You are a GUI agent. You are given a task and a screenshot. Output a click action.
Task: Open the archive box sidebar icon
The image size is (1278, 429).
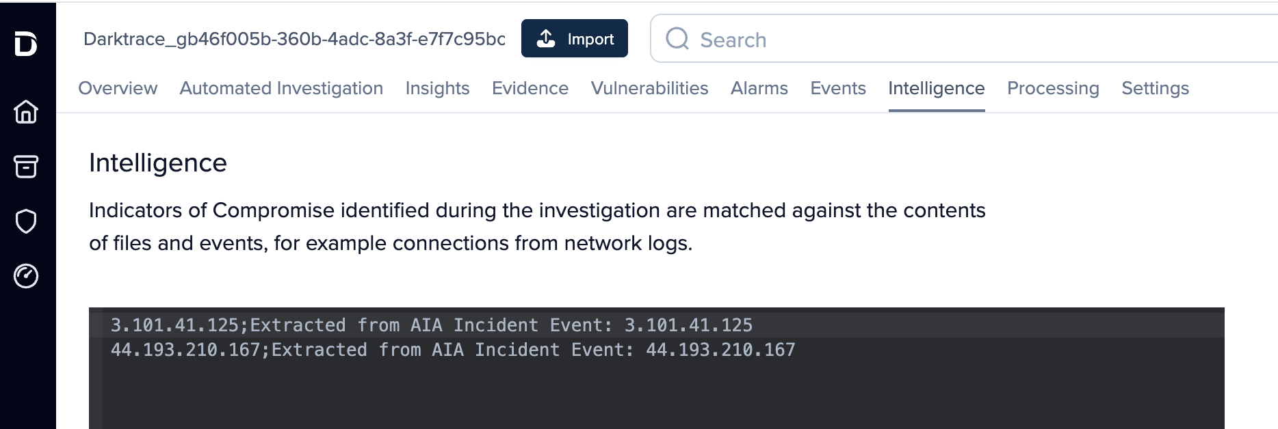click(x=26, y=166)
